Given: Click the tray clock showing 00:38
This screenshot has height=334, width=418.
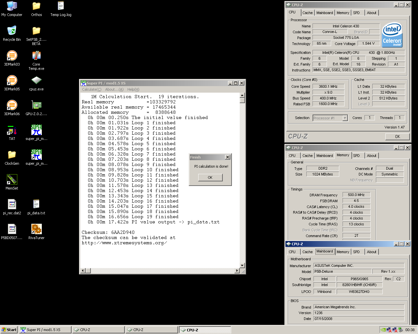Looking at the screenshot, I should [410, 330].
